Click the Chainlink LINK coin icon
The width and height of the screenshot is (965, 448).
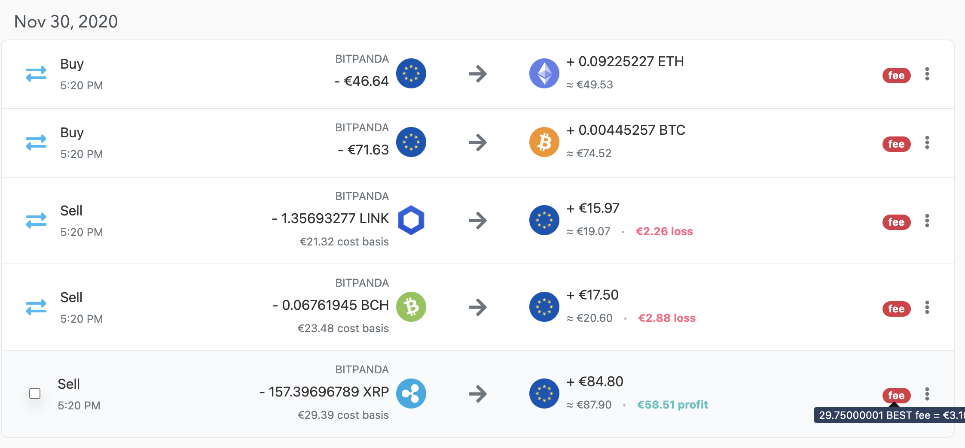coord(412,220)
